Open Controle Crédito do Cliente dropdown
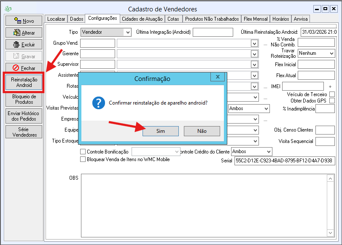 [268, 151]
